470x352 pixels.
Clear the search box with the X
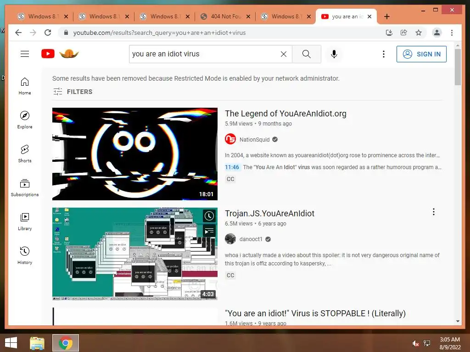click(284, 54)
